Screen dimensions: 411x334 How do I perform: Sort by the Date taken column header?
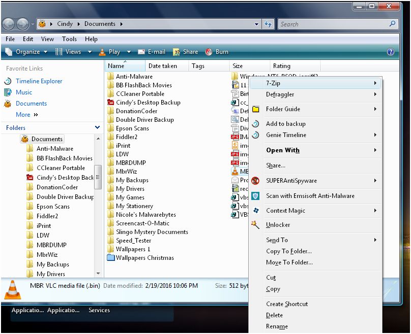(x=167, y=66)
